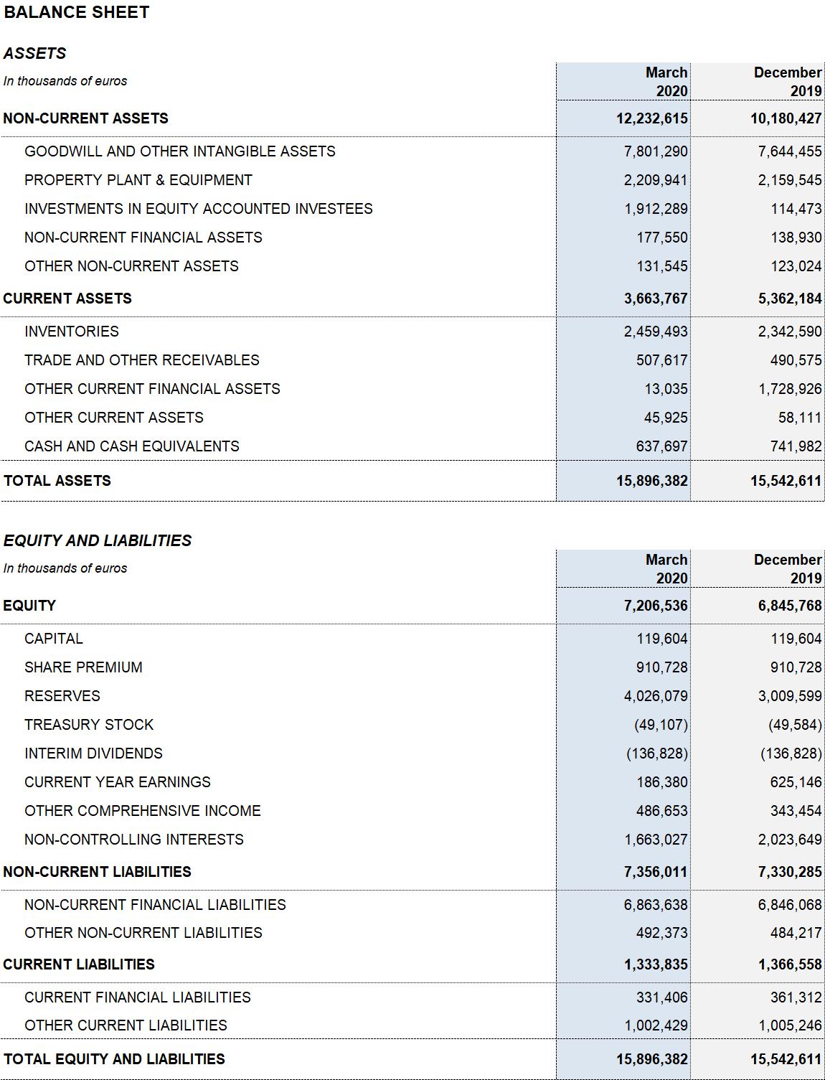Select the INVENTORIES December 2019 value 2,342,590
The width and height of the screenshot is (825, 1080).
[790, 332]
